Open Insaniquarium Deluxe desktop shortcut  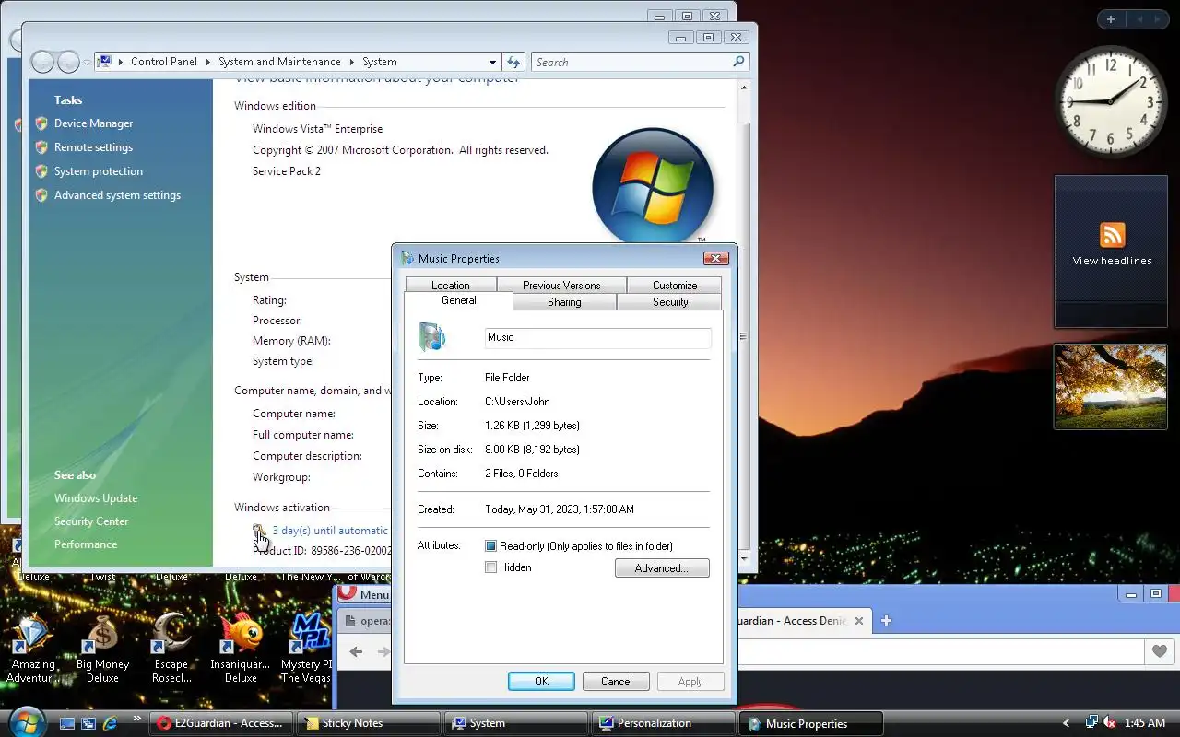(241, 649)
